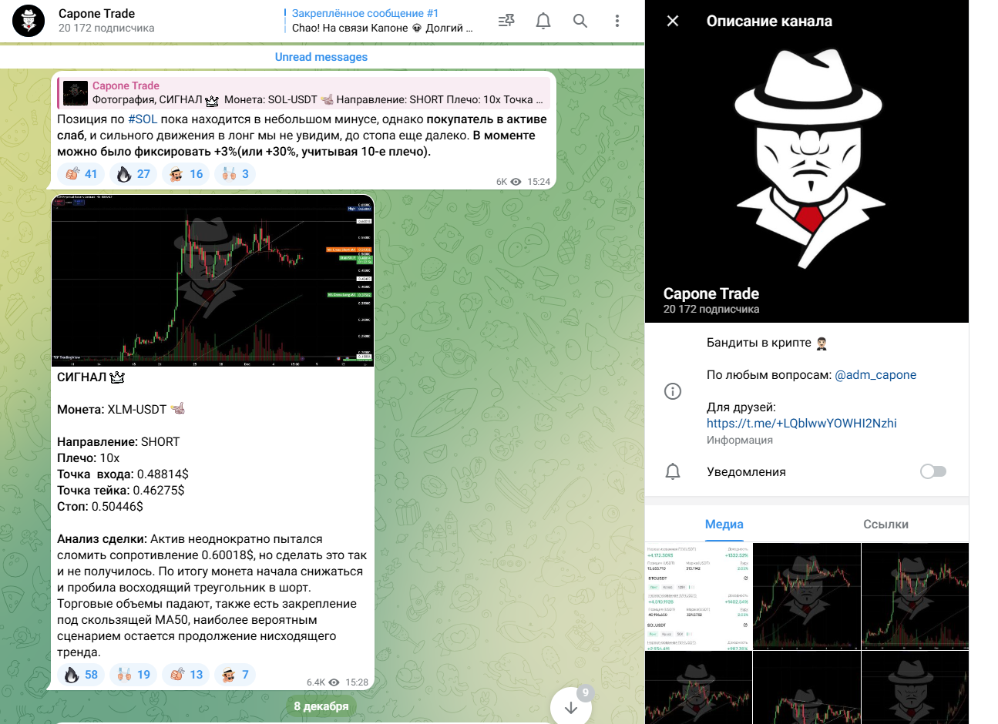Add the fire reaction with count 27
The image size is (998, 724).
[133, 174]
